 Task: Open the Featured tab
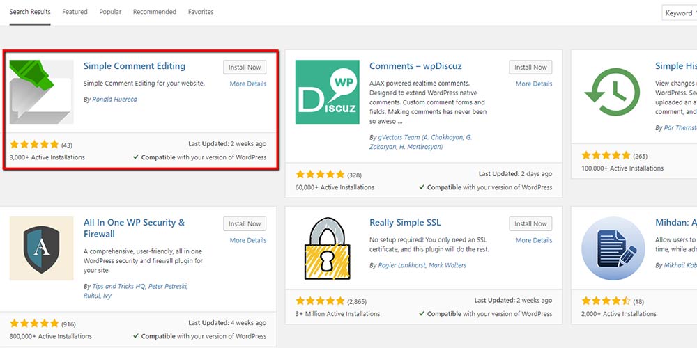(75, 12)
